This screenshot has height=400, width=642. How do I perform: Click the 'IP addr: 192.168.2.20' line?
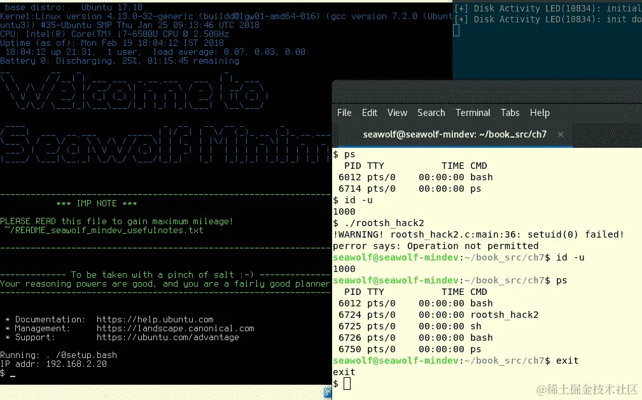pos(53,364)
